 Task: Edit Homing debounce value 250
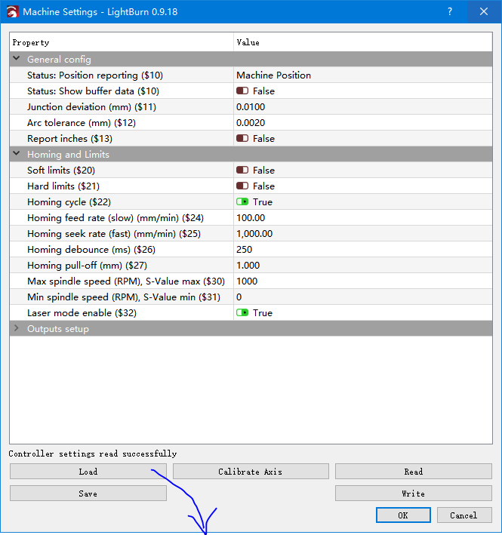pos(244,250)
